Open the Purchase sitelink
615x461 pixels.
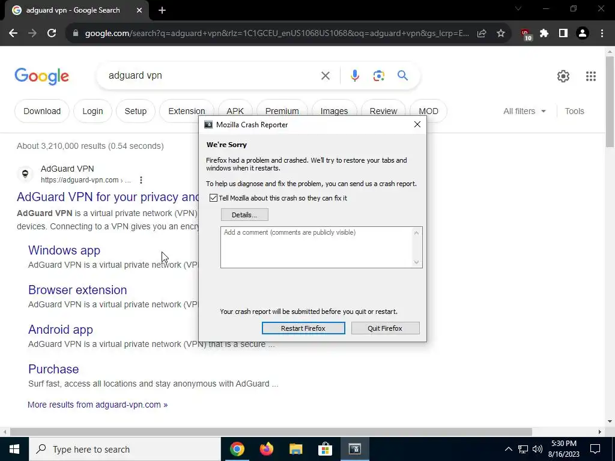pos(53,369)
